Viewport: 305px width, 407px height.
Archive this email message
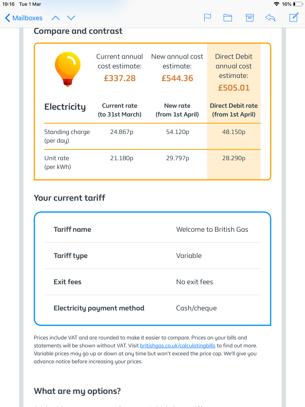tap(250, 18)
